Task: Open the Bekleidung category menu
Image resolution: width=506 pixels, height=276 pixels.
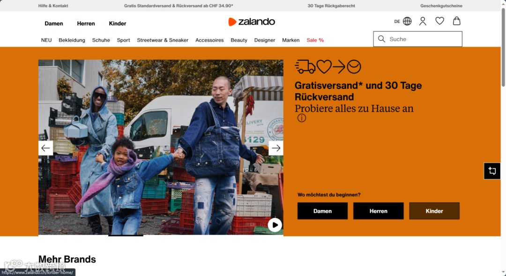Action: [x=72, y=40]
